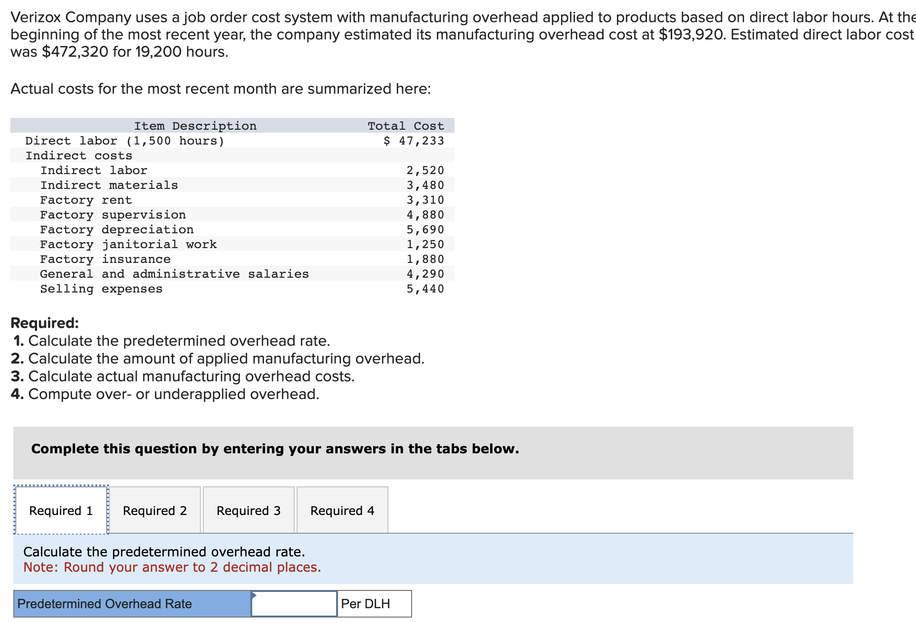The height and width of the screenshot is (623, 916).
Task: Click the Total Cost column header
Action: tap(406, 126)
